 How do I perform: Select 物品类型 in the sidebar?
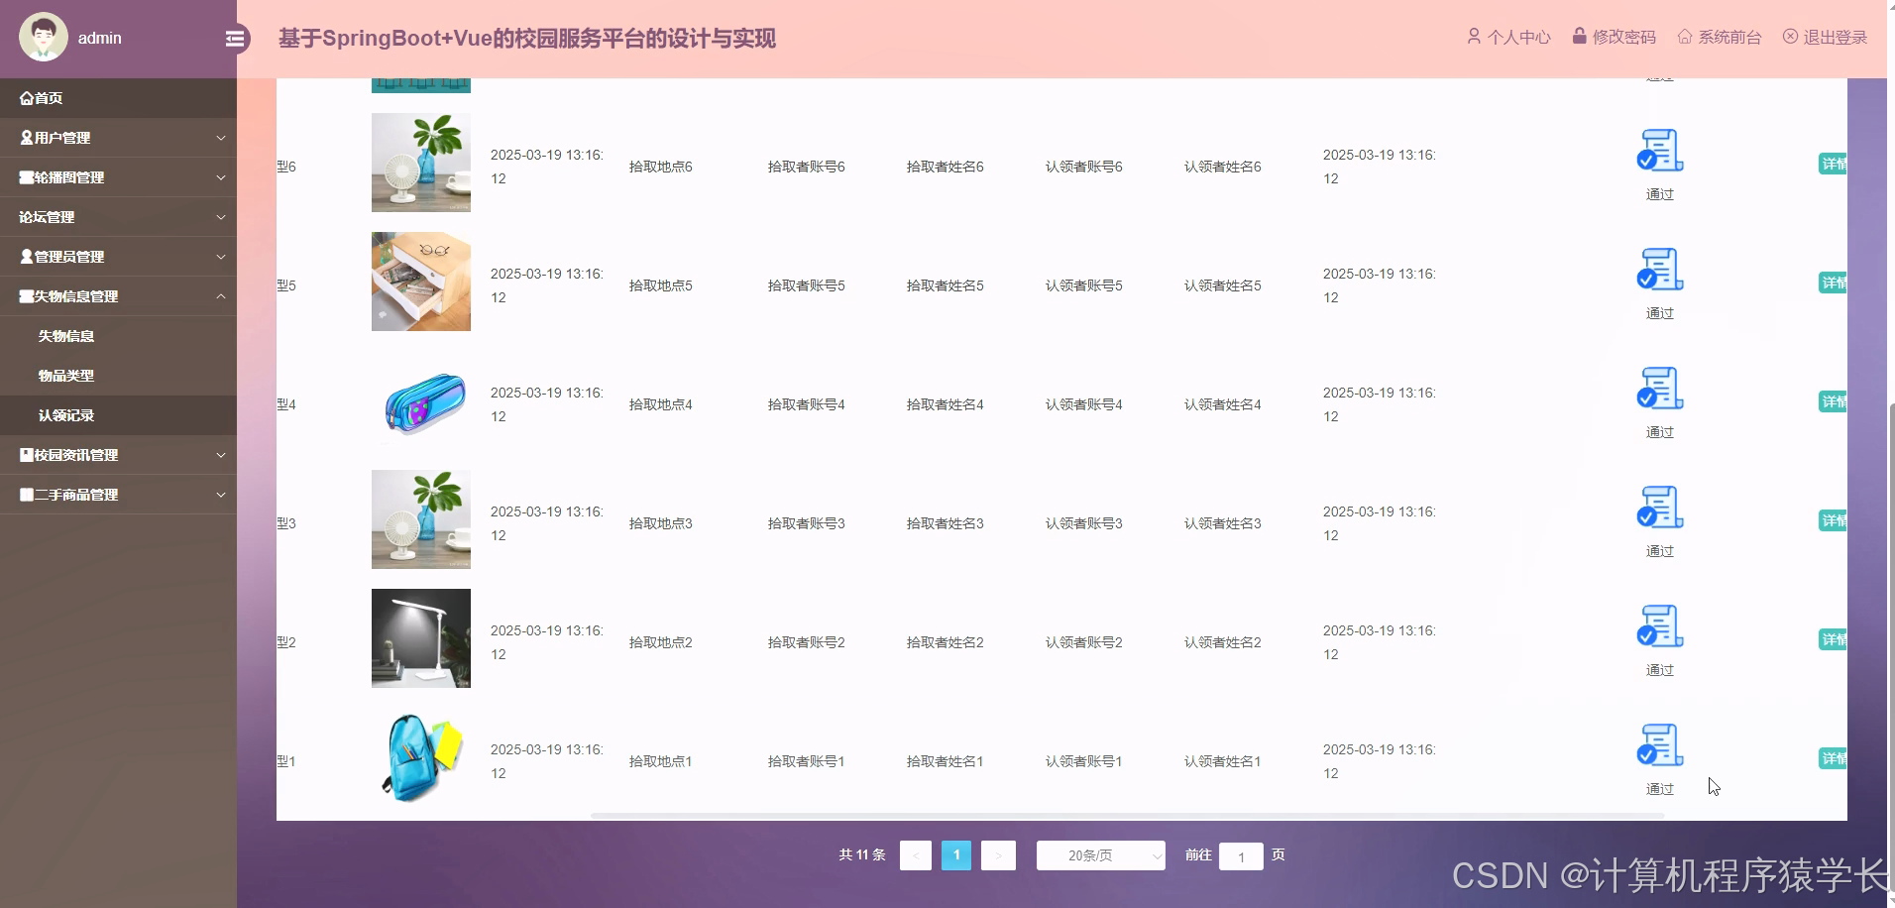(x=65, y=375)
